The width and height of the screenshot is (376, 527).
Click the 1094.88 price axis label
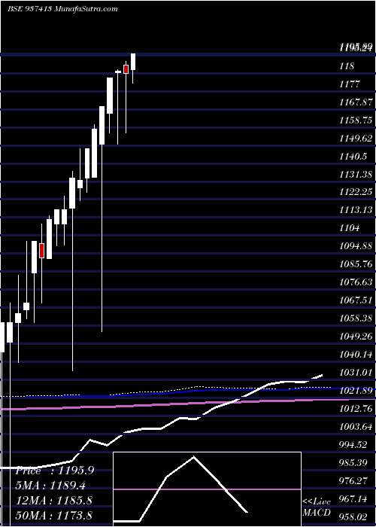(x=356, y=246)
